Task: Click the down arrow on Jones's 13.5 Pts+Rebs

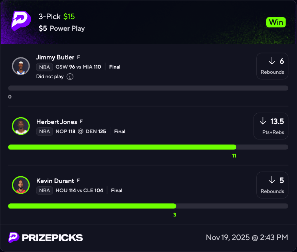Action: (263, 121)
